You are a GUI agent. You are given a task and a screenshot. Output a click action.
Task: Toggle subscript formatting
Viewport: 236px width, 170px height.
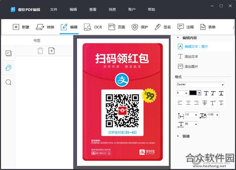click(x=221, y=103)
